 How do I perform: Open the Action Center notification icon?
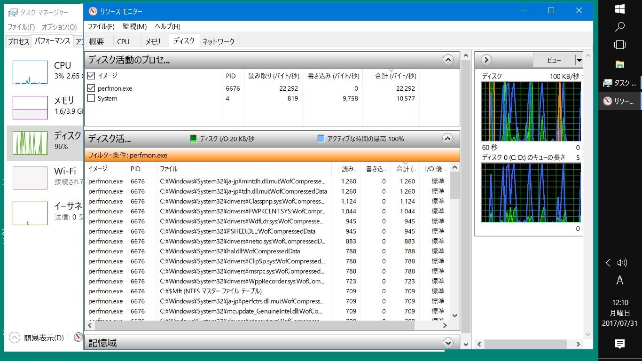[x=620, y=344]
